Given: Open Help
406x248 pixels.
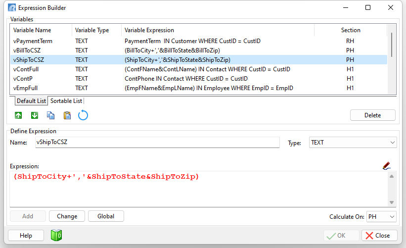Looking at the screenshot, I should pyautogui.click(x=26, y=235).
